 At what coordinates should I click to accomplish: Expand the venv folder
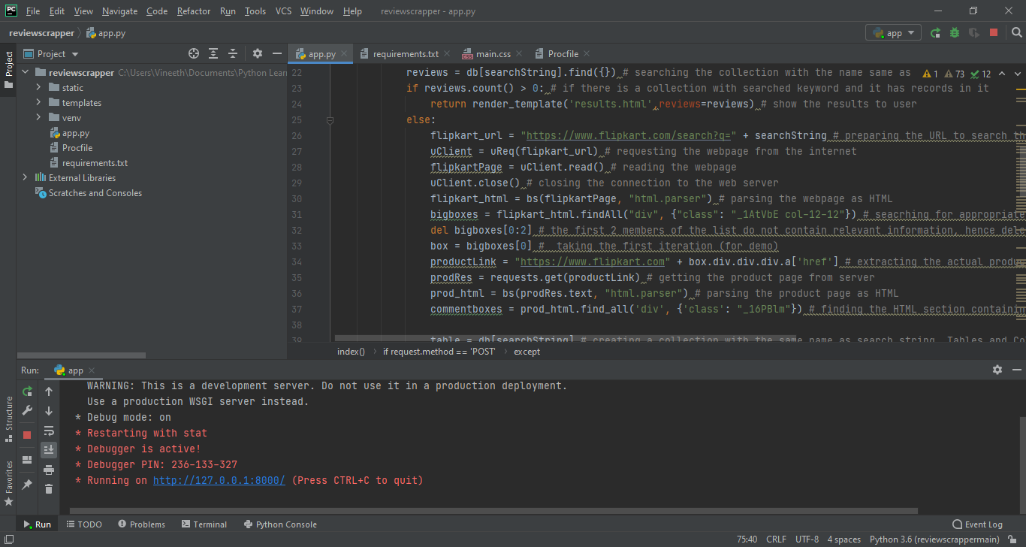click(x=39, y=118)
